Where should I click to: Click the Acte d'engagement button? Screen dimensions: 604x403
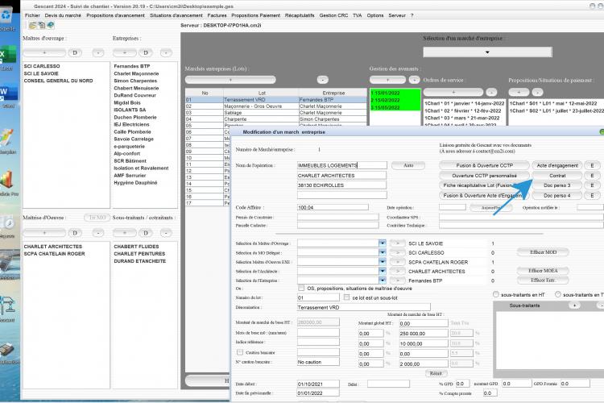point(557,165)
